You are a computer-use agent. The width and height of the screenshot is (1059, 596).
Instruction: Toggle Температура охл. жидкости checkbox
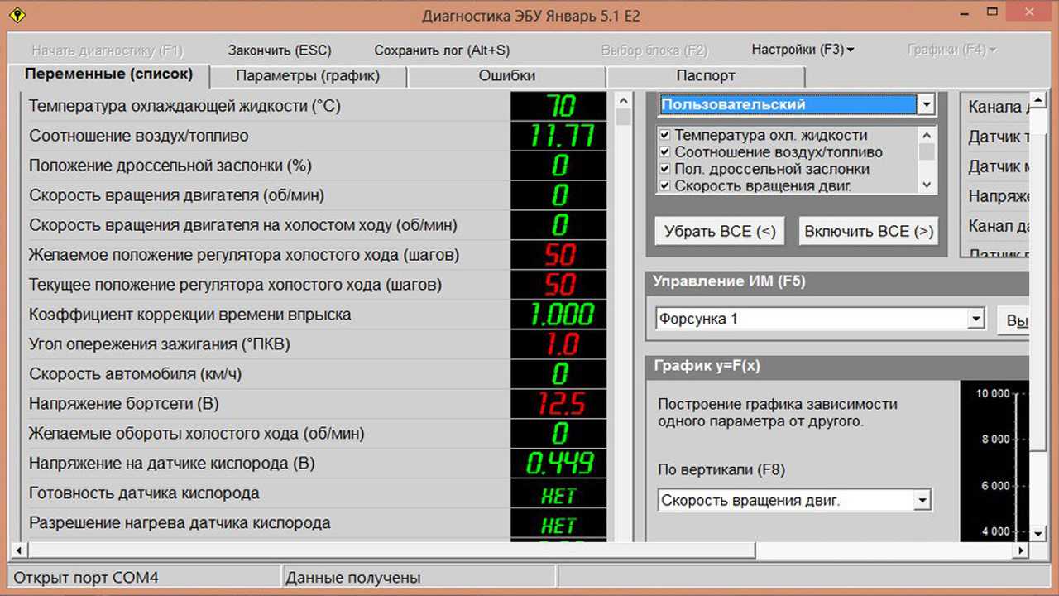pyautogui.click(x=664, y=135)
